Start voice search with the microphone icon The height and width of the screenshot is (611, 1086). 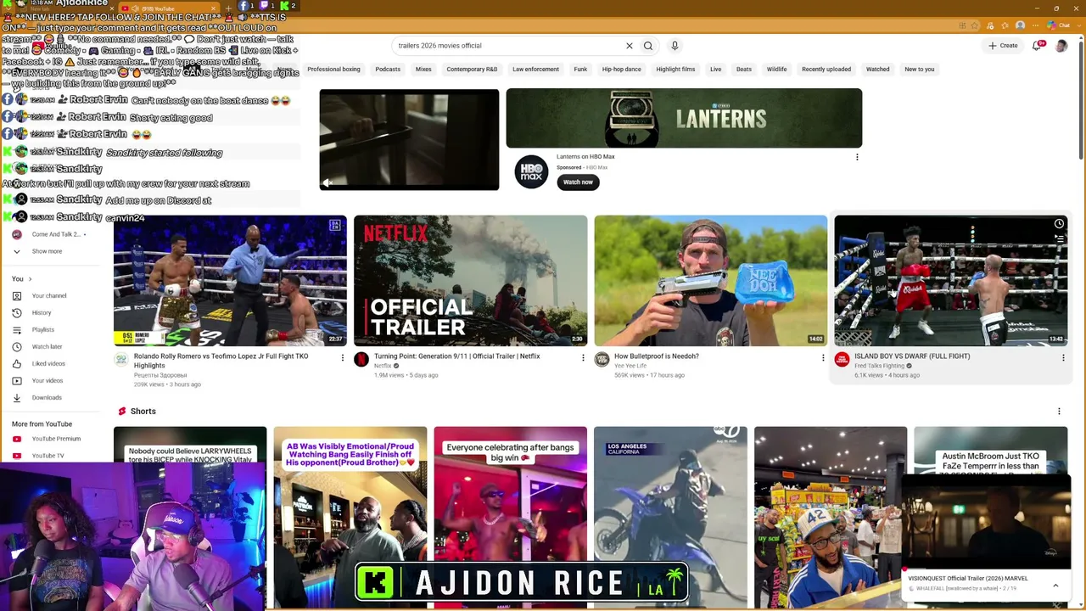click(675, 46)
